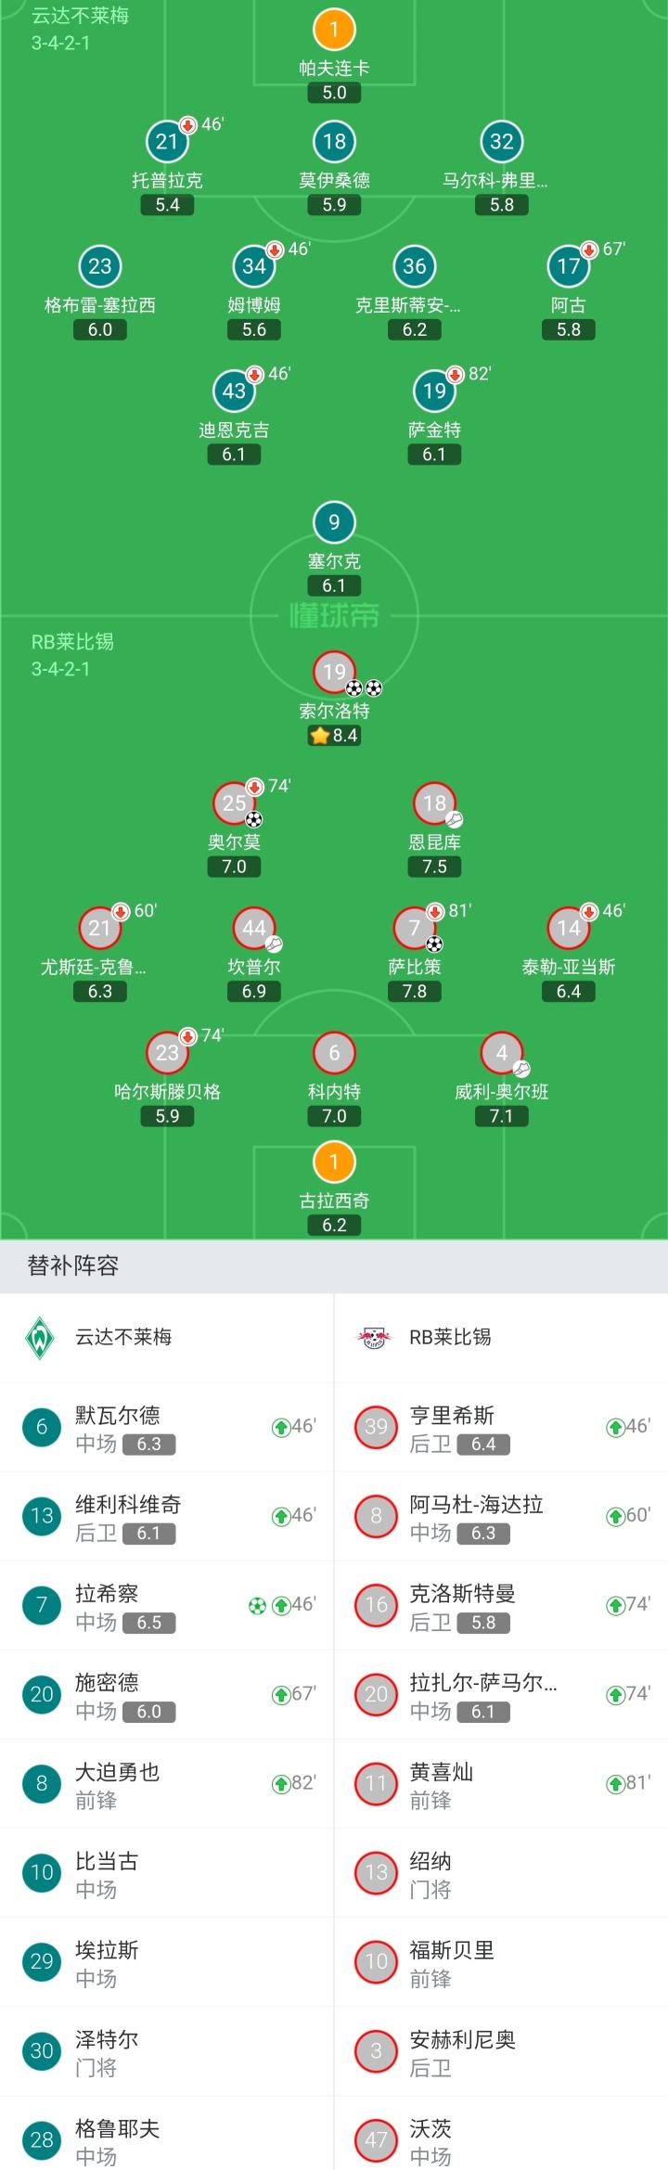Select 莫伊桑德 number 18 player badge
Viewport: 668px width, 2170px height.
click(334, 141)
